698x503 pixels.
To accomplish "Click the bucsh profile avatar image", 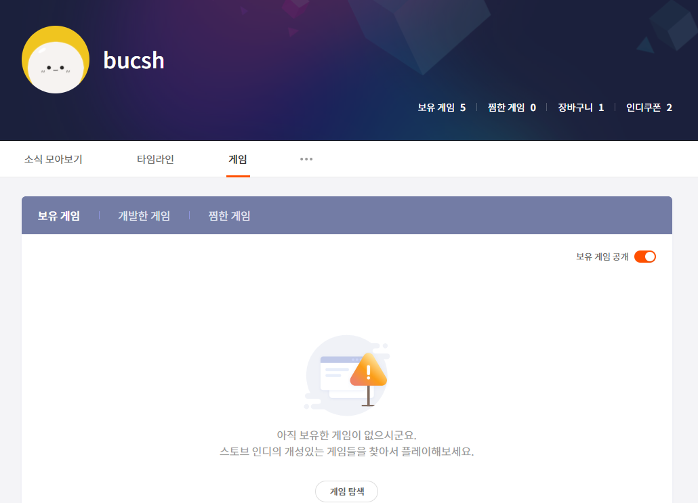I will (56, 60).
